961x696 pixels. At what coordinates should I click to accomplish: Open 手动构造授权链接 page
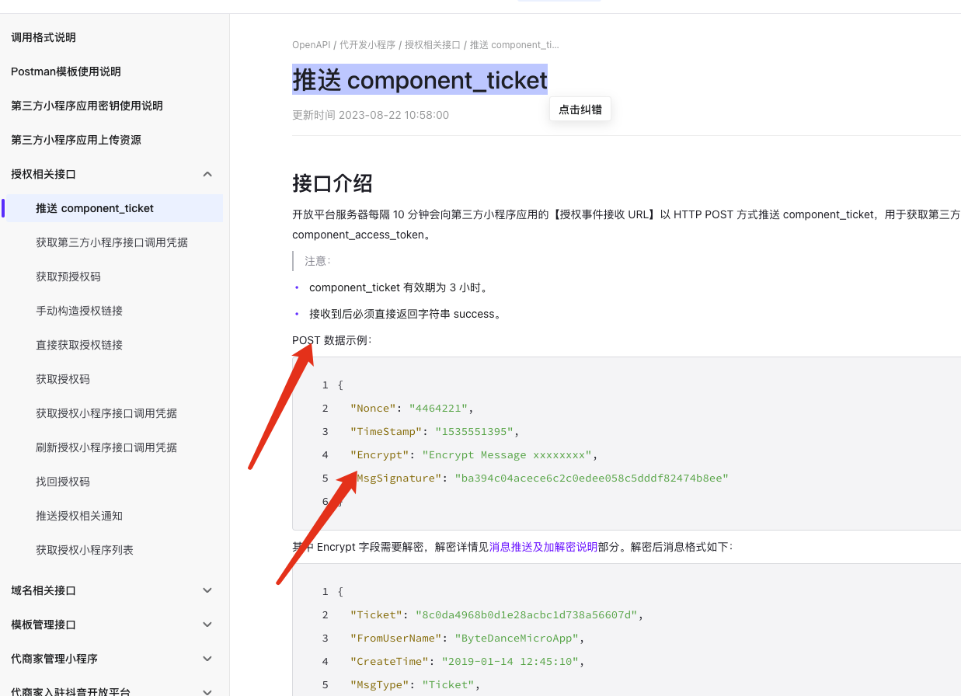tap(79, 311)
